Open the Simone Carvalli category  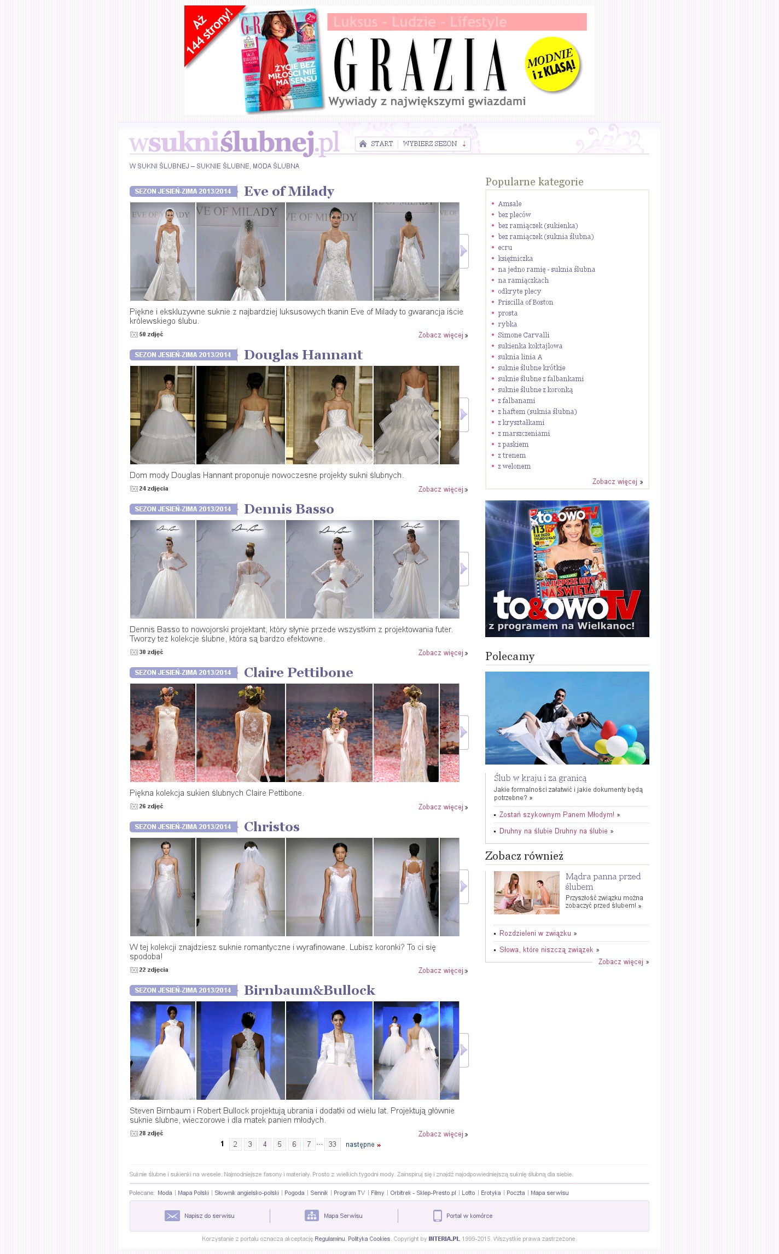coord(524,335)
